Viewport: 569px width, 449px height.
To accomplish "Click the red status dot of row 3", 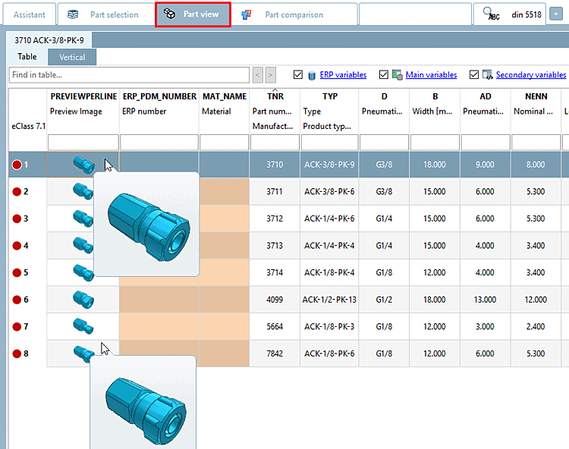I will tap(17, 218).
